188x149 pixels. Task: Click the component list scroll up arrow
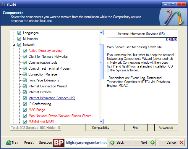point(101,33)
